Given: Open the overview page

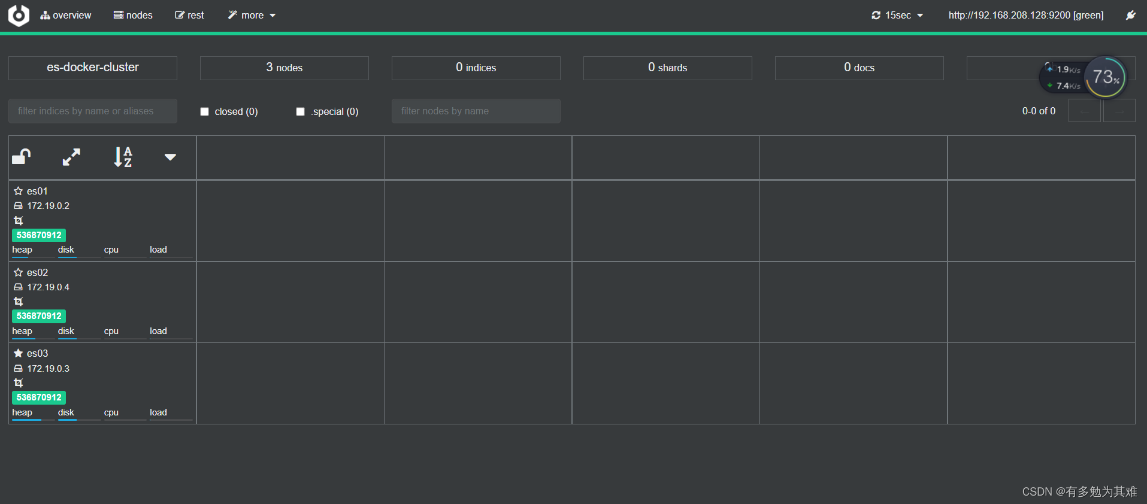Looking at the screenshot, I should coord(66,16).
